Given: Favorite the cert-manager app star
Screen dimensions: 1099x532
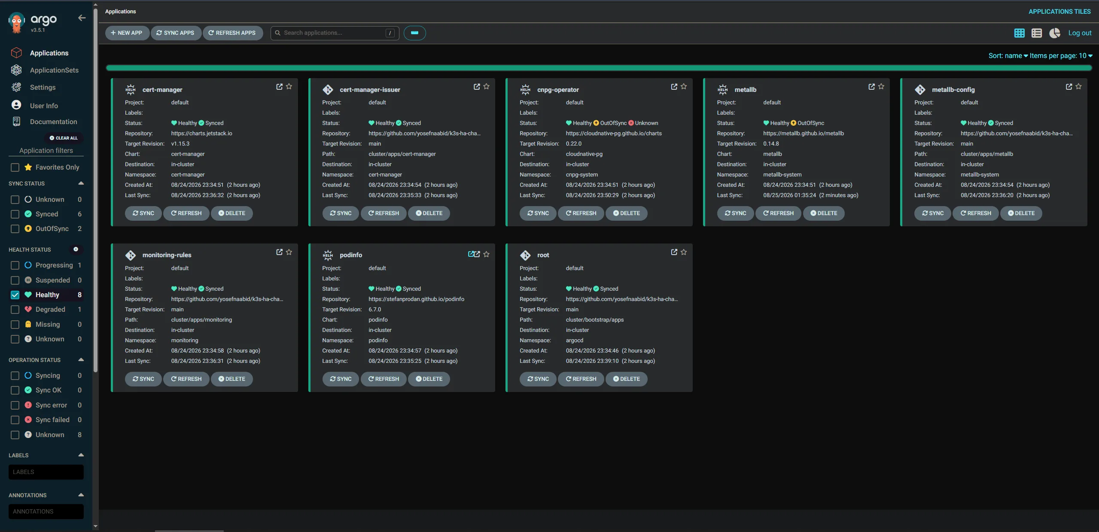Looking at the screenshot, I should pos(289,87).
